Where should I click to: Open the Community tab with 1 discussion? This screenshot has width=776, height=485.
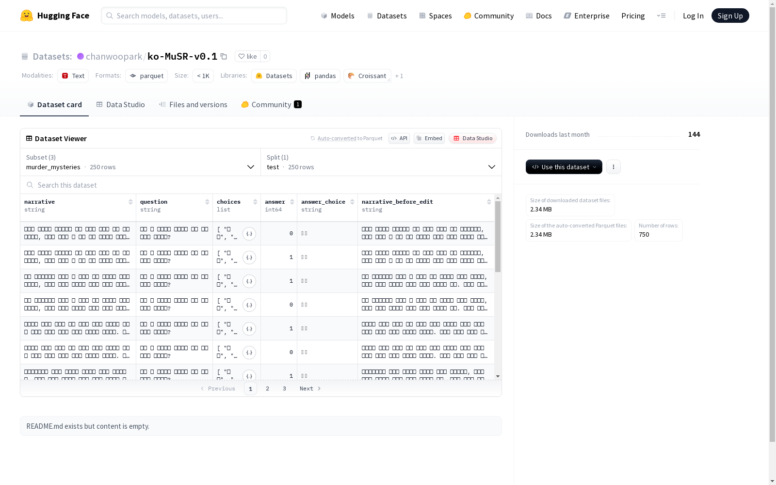(272, 105)
